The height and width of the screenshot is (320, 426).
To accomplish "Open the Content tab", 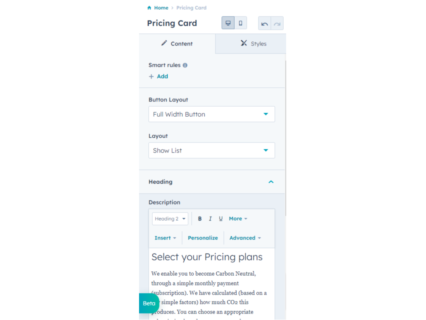I will point(177,43).
